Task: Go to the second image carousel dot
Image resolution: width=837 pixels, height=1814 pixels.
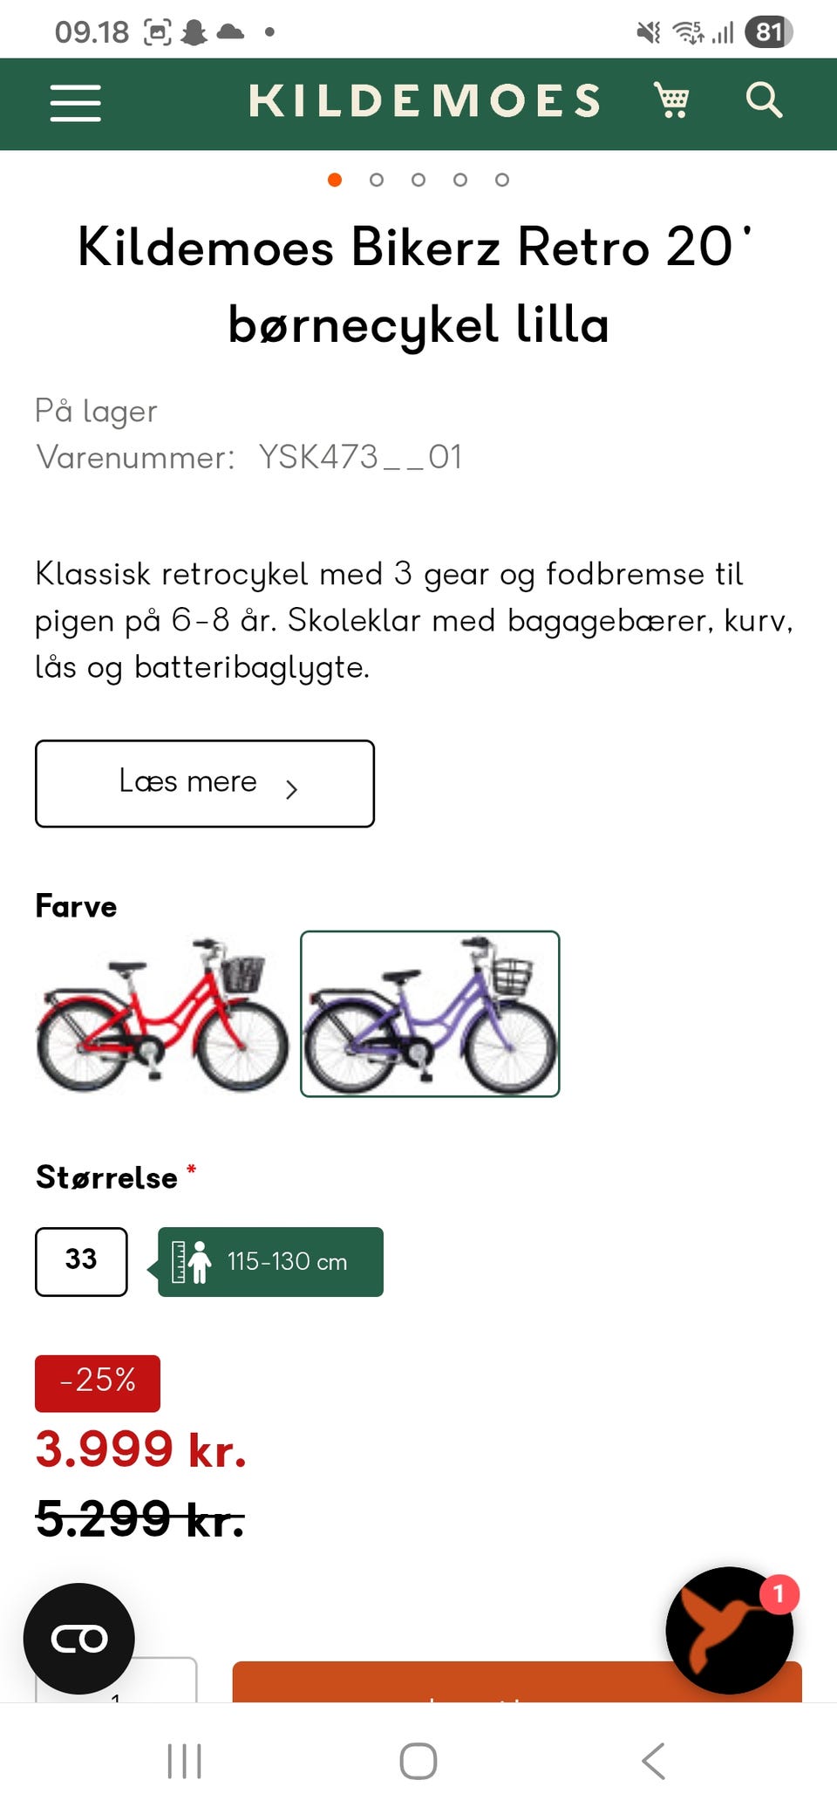Action: [377, 180]
